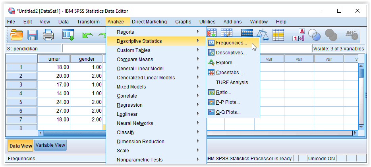Image resolution: width=371 pixels, height=167 pixels.
Task: Point to Dimension Reduction in Analyze menu
Action: click(156, 142)
